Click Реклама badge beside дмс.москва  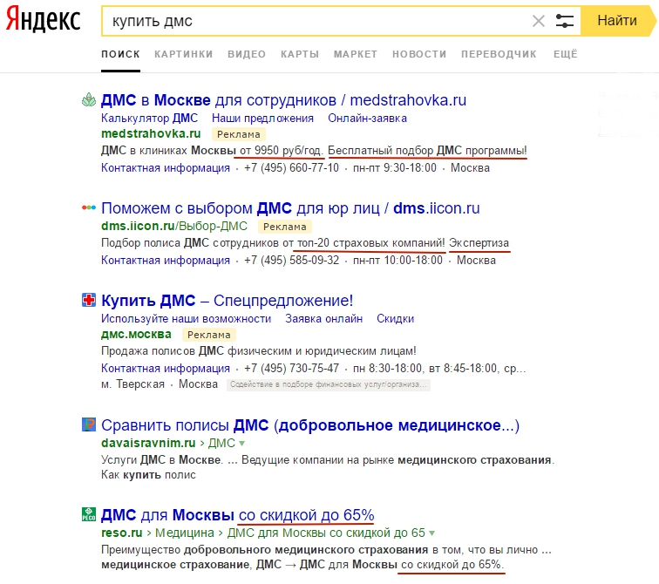209,335
